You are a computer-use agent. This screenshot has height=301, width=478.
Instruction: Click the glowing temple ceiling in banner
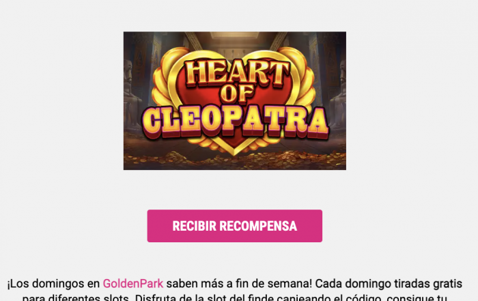tap(235, 37)
